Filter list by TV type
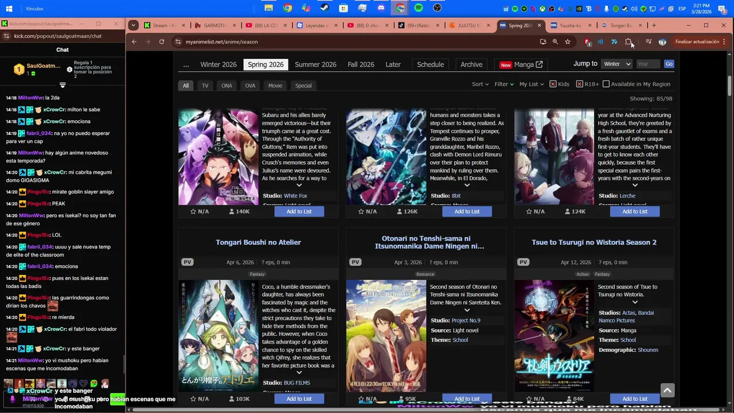This screenshot has height=413, width=734. click(205, 85)
